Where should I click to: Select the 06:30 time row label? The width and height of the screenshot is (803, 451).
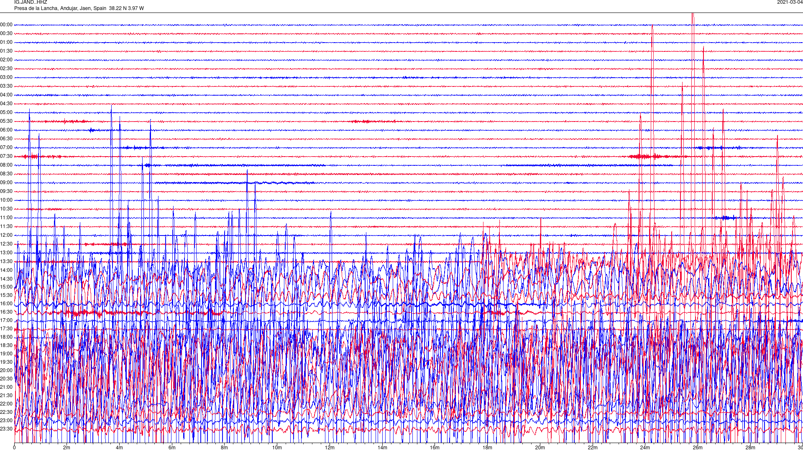tap(6, 139)
